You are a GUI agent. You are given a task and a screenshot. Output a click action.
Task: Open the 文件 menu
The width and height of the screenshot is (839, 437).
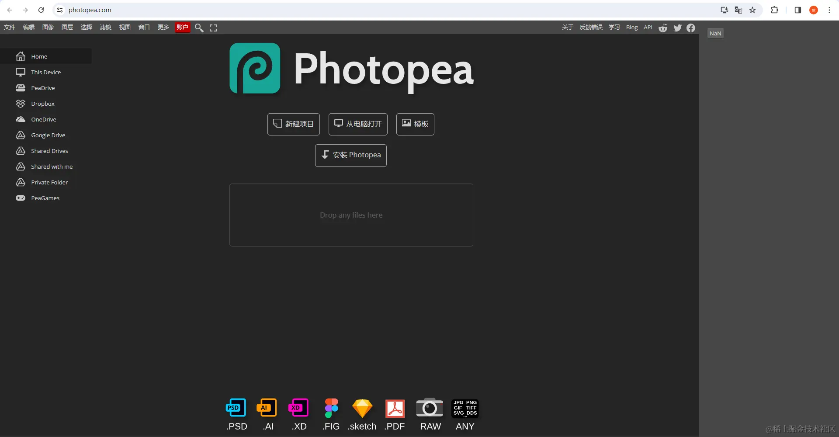[10, 27]
